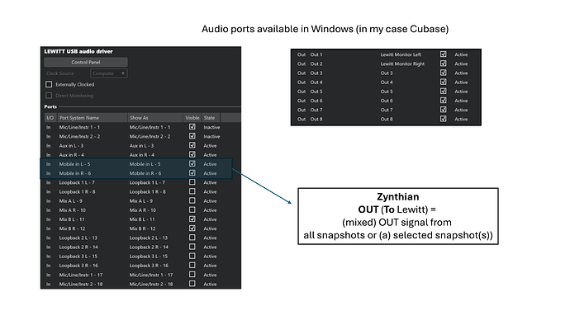Enable Visible for Loopback 1 R - 8
570x320 pixels.
[192, 191]
